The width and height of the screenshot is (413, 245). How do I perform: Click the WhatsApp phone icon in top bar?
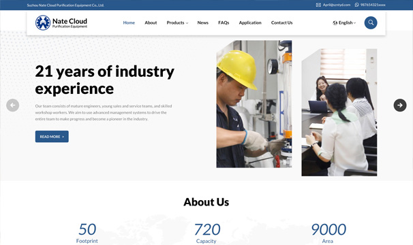pyautogui.click(x=357, y=5)
